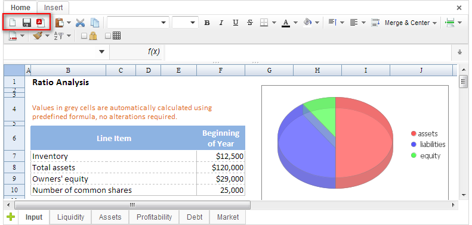Click the vertical scrollbar thumb
This screenshot has width=472, height=225.
click(463, 82)
